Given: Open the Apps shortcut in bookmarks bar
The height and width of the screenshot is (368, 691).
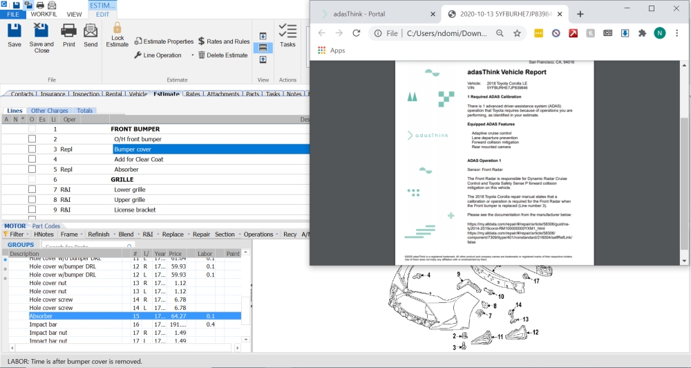Looking at the screenshot, I should (x=332, y=50).
